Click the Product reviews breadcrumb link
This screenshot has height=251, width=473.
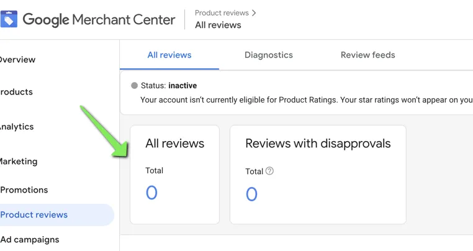[222, 13]
